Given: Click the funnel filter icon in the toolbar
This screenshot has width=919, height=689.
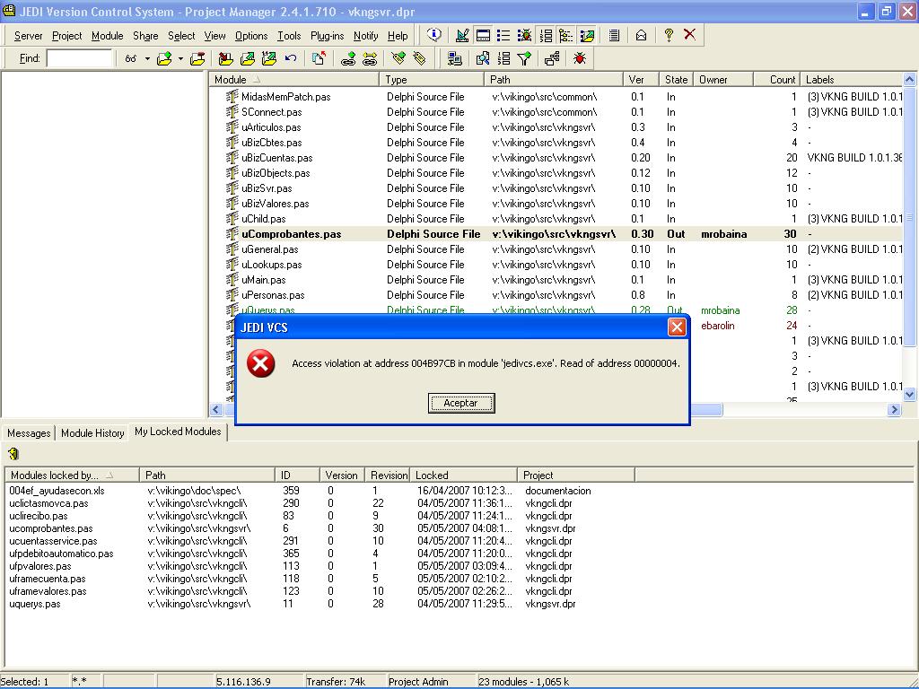Looking at the screenshot, I should (525, 58).
